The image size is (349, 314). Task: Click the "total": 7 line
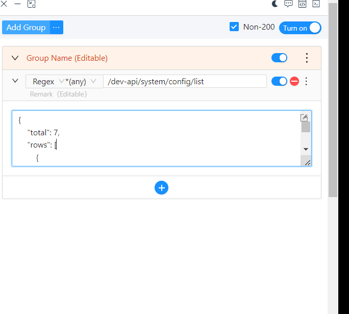pyautogui.click(x=44, y=133)
